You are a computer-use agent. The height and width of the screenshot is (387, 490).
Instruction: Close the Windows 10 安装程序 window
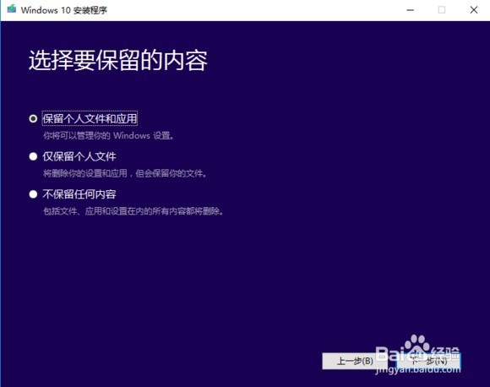(474, 10)
